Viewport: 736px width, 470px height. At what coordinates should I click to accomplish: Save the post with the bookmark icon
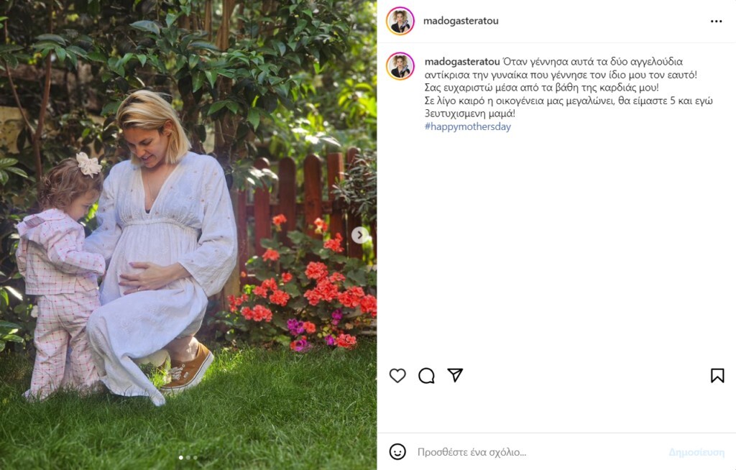point(717,376)
